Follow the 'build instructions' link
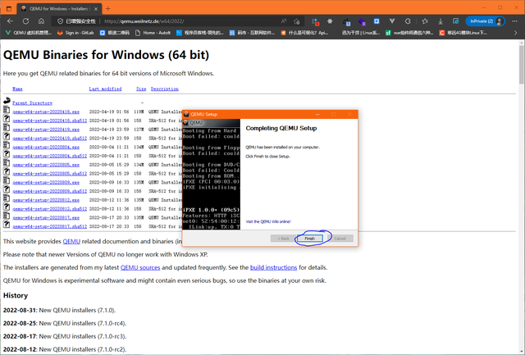Image resolution: width=525 pixels, height=355 pixels. pyautogui.click(x=273, y=267)
